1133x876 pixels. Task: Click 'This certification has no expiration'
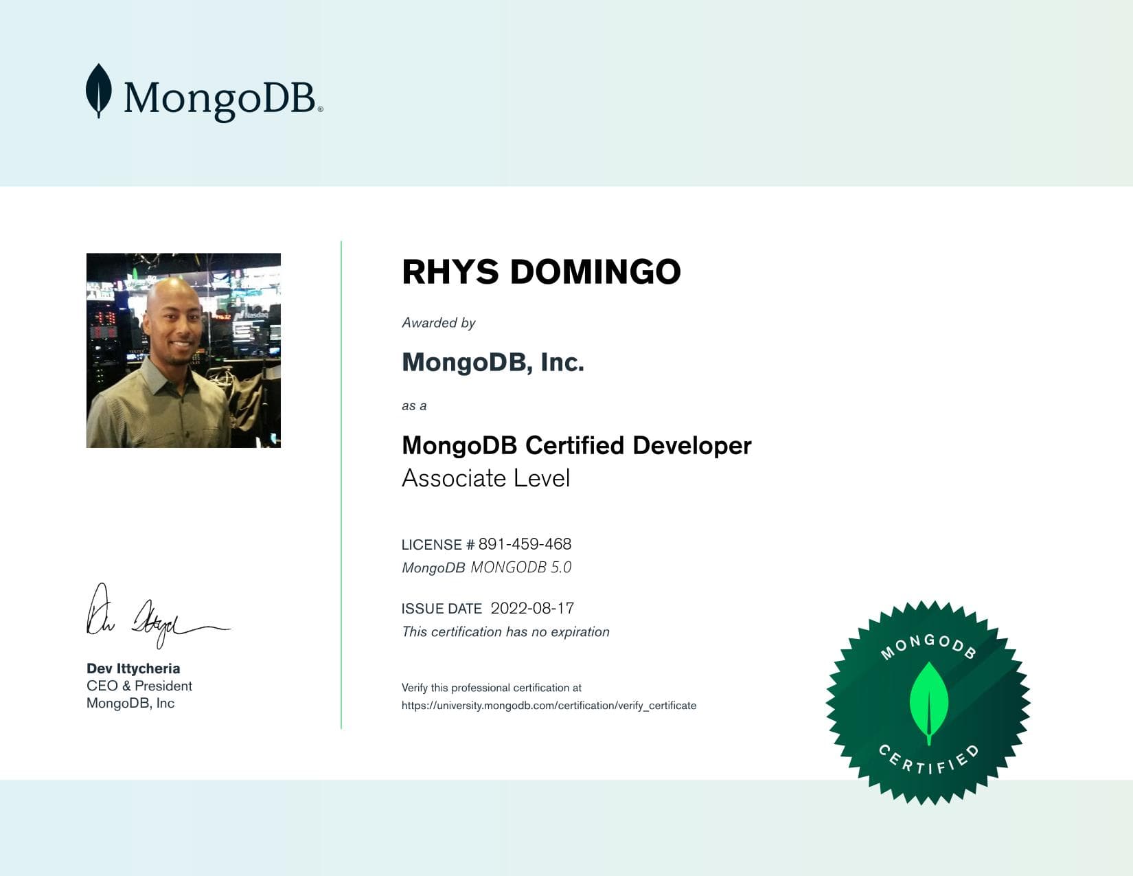pos(505,632)
